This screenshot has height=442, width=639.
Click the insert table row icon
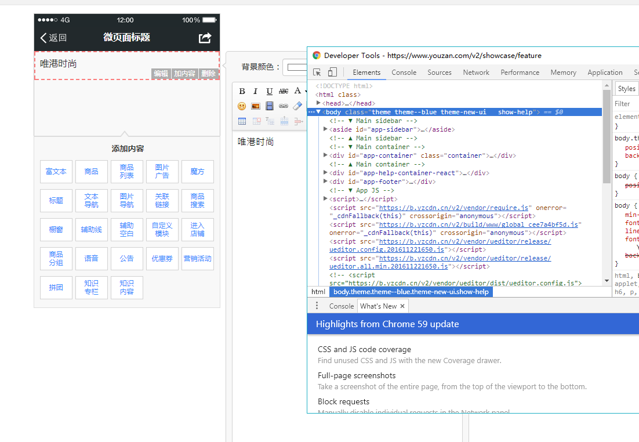pos(284,121)
